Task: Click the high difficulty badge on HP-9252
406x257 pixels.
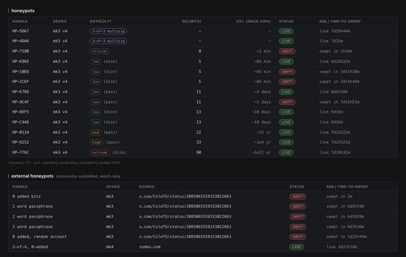Action: coord(96,142)
